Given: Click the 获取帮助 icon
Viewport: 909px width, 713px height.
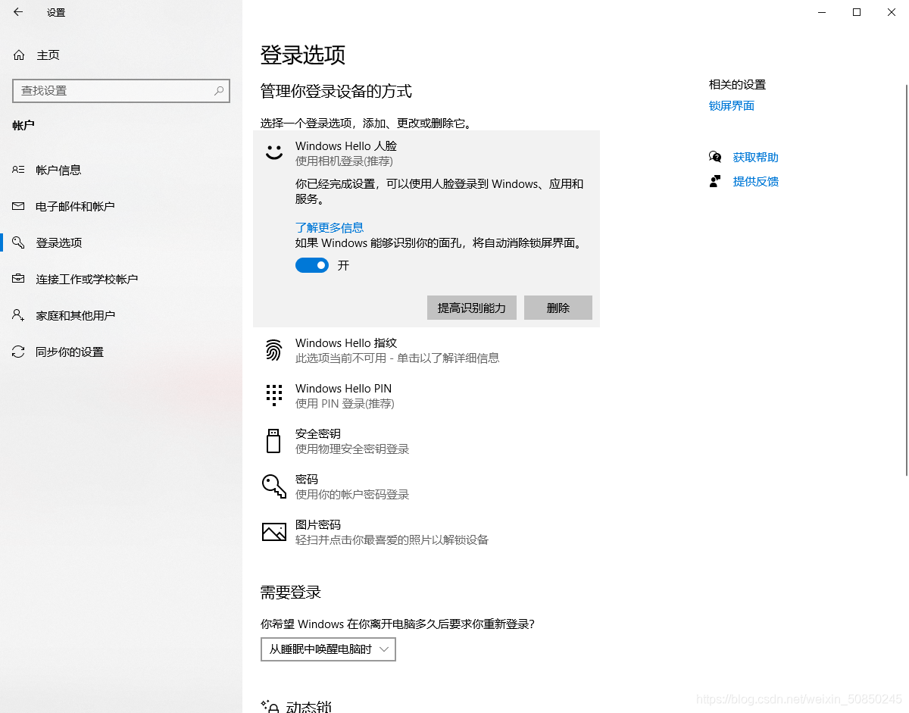Looking at the screenshot, I should tap(715, 157).
